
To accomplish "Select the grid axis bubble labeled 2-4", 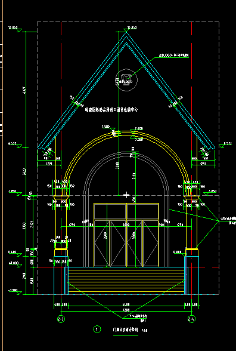I will (191, 319).
